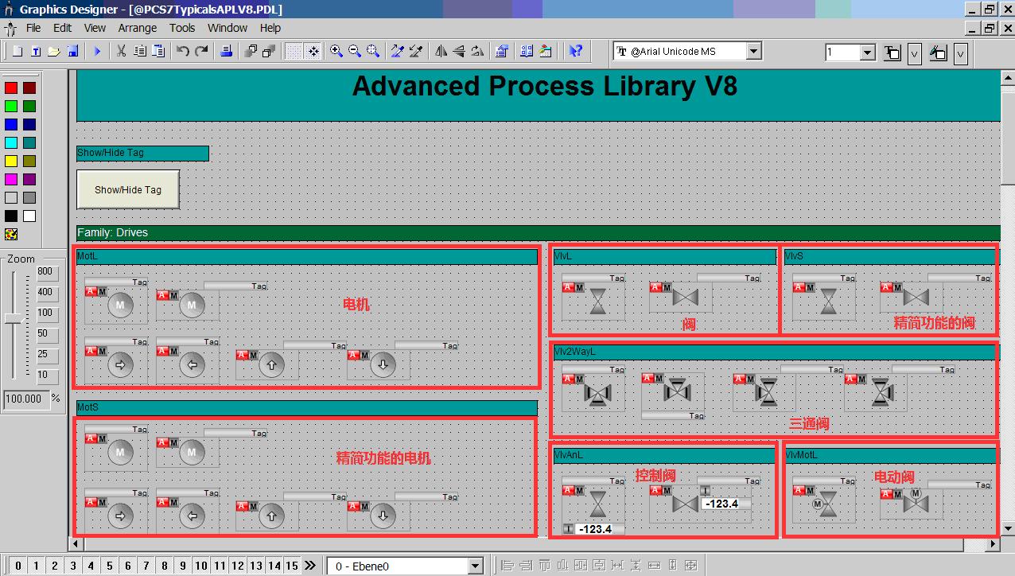The height and width of the screenshot is (576, 1015).
Task: Toggle layer 13 visibility button
Action: [x=256, y=566]
